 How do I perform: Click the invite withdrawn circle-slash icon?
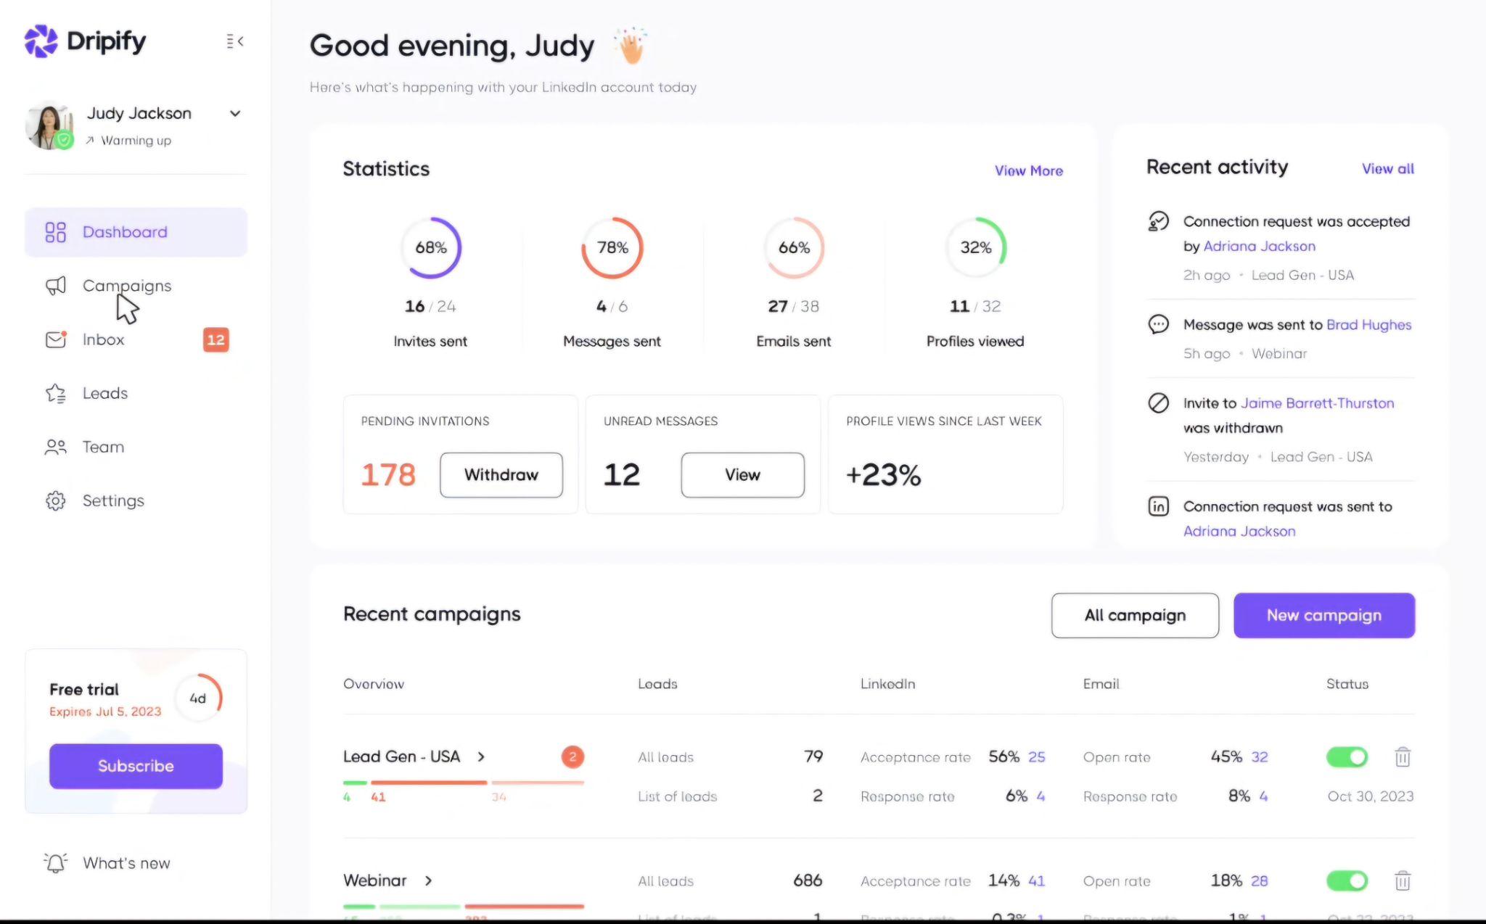[x=1159, y=403]
